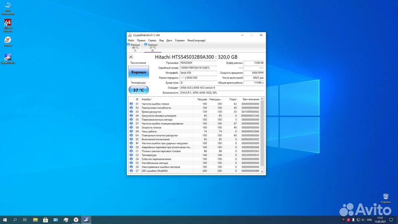Switch to disk C: tab (40 °C)

(x=134, y=48)
